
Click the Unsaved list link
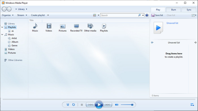(172, 23)
